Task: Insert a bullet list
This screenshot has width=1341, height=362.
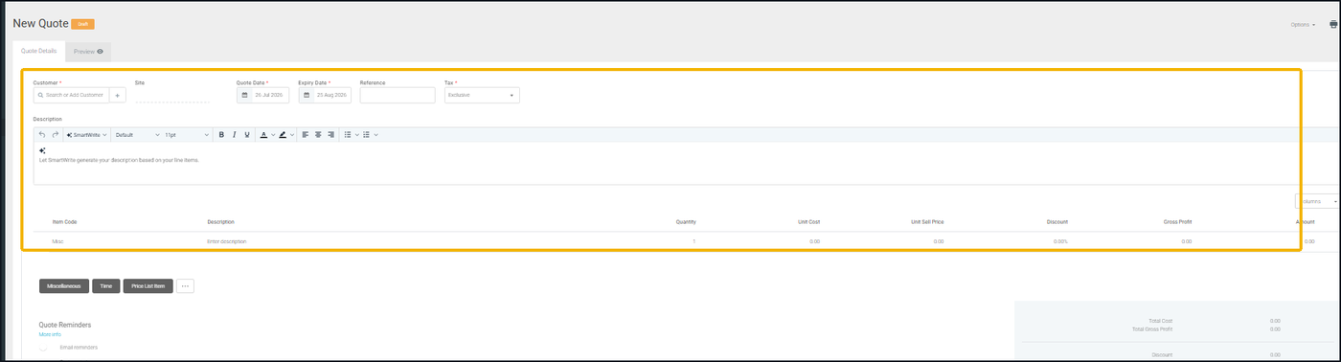Action: pyautogui.click(x=348, y=135)
